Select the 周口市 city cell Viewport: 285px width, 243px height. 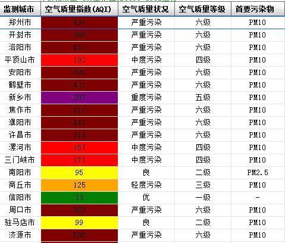pos(20,210)
